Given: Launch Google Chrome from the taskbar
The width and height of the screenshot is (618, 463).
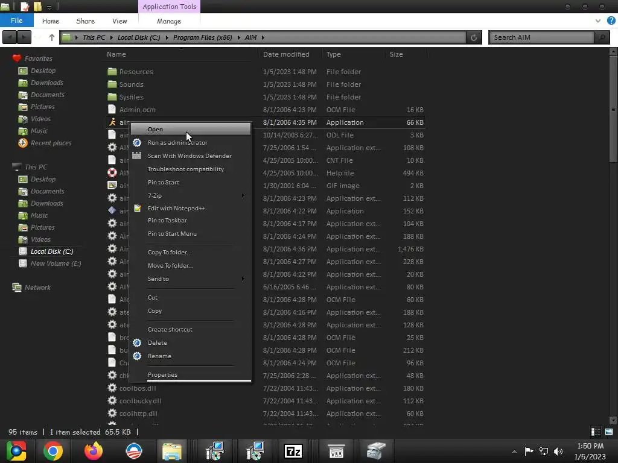Looking at the screenshot, I should (53, 451).
